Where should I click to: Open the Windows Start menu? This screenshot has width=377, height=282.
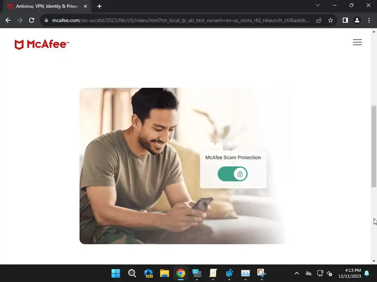116,273
